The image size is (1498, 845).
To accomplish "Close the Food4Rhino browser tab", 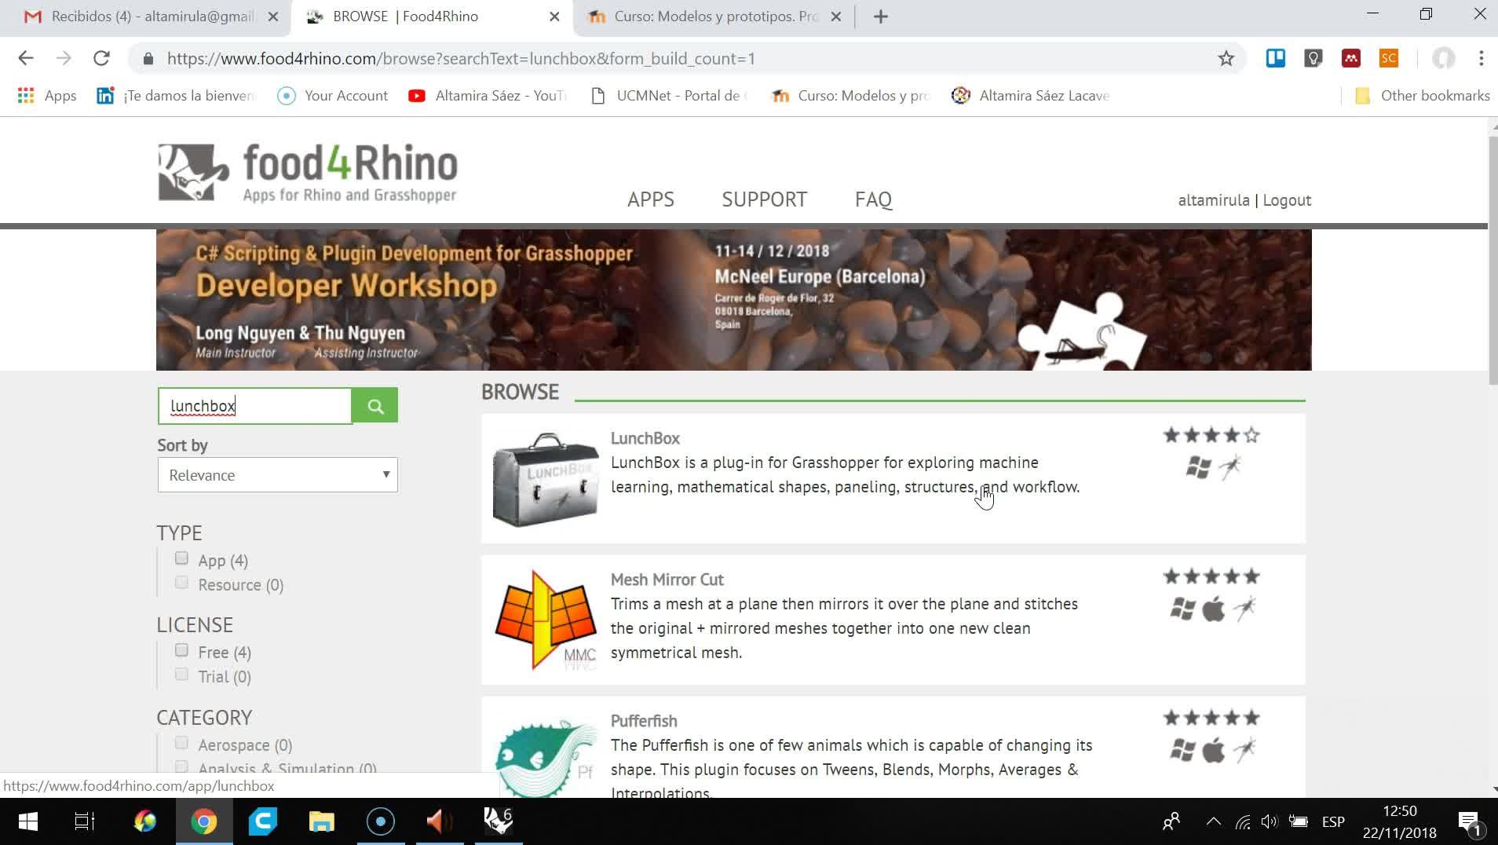I will pyautogui.click(x=554, y=16).
